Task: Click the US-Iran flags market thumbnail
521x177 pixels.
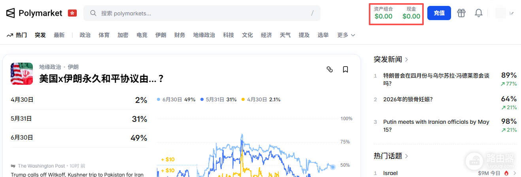Action: (x=22, y=74)
